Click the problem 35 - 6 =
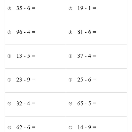The image size is (132, 132). (x=26, y=8)
